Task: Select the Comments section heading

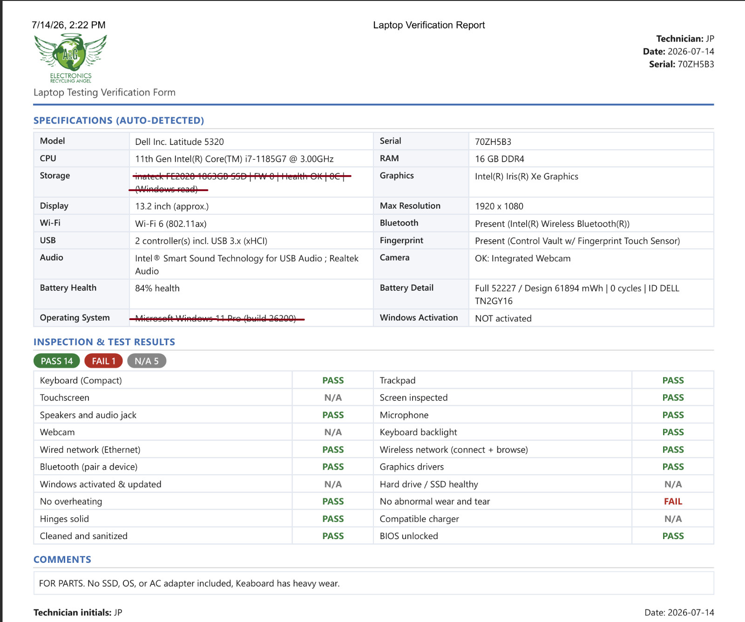Action: [x=62, y=560]
